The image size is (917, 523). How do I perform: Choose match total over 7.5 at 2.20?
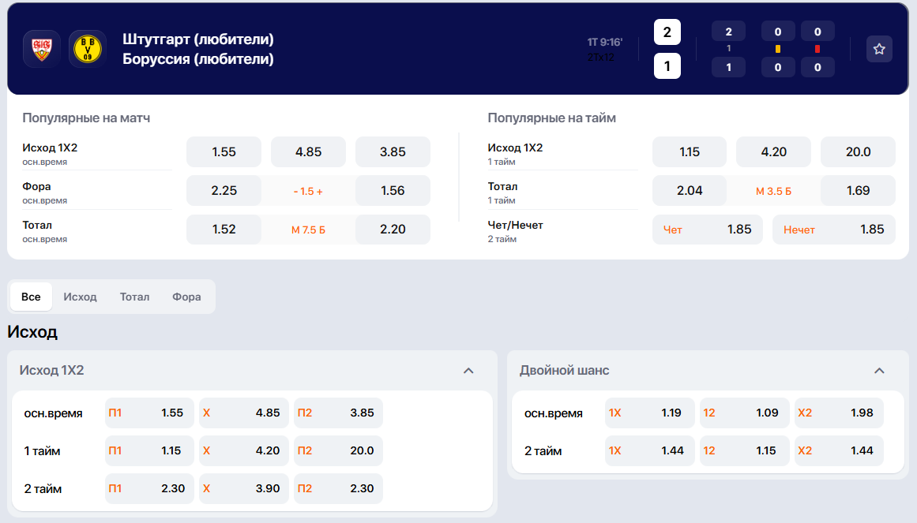click(393, 230)
